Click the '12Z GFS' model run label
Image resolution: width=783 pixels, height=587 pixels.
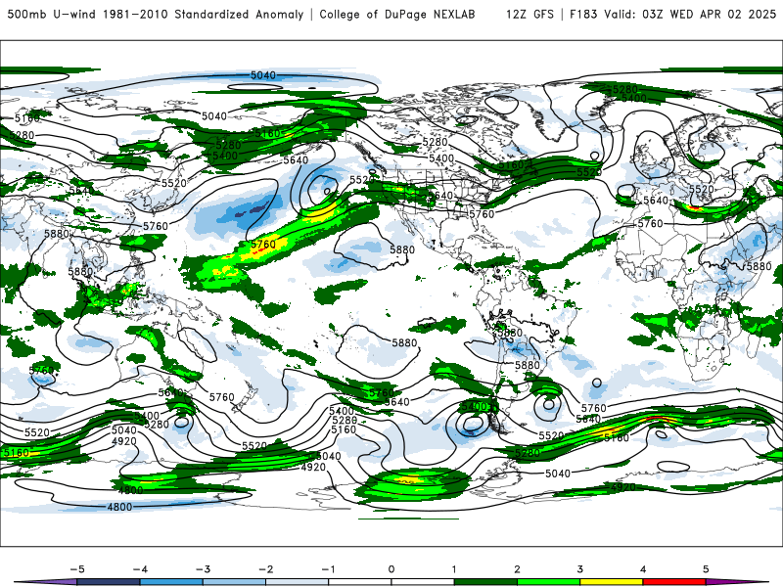coord(530,15)
